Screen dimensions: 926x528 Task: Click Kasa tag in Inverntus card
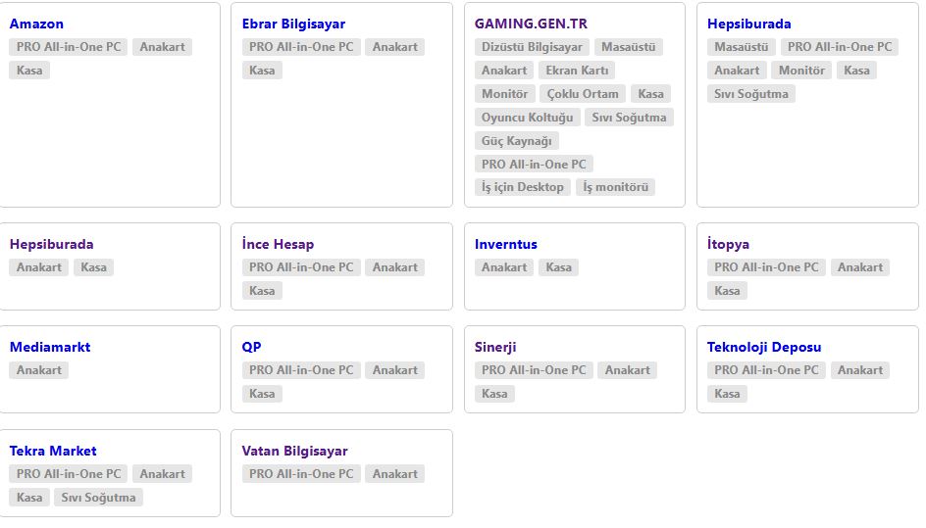tap(559, 267)
